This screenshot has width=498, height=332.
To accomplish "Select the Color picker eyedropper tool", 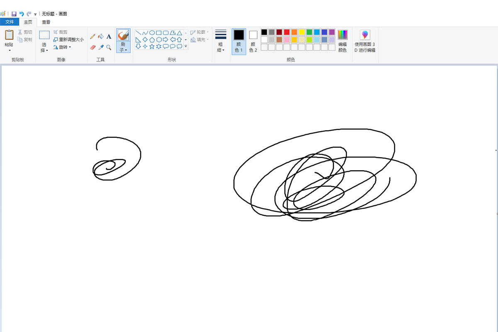I will point(100,47).
